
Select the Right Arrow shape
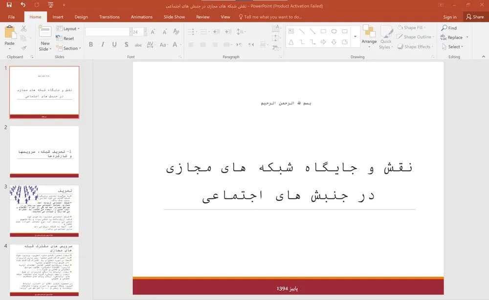[x=323, y=42]
